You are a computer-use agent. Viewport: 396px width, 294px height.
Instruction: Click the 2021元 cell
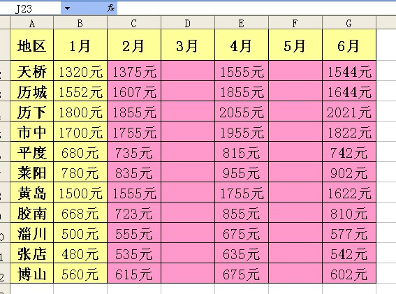click(x=349, y=112)
